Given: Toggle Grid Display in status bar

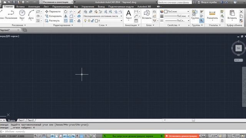Looking at the screenshot, I should pyautogui.click(x=44, y=136).
